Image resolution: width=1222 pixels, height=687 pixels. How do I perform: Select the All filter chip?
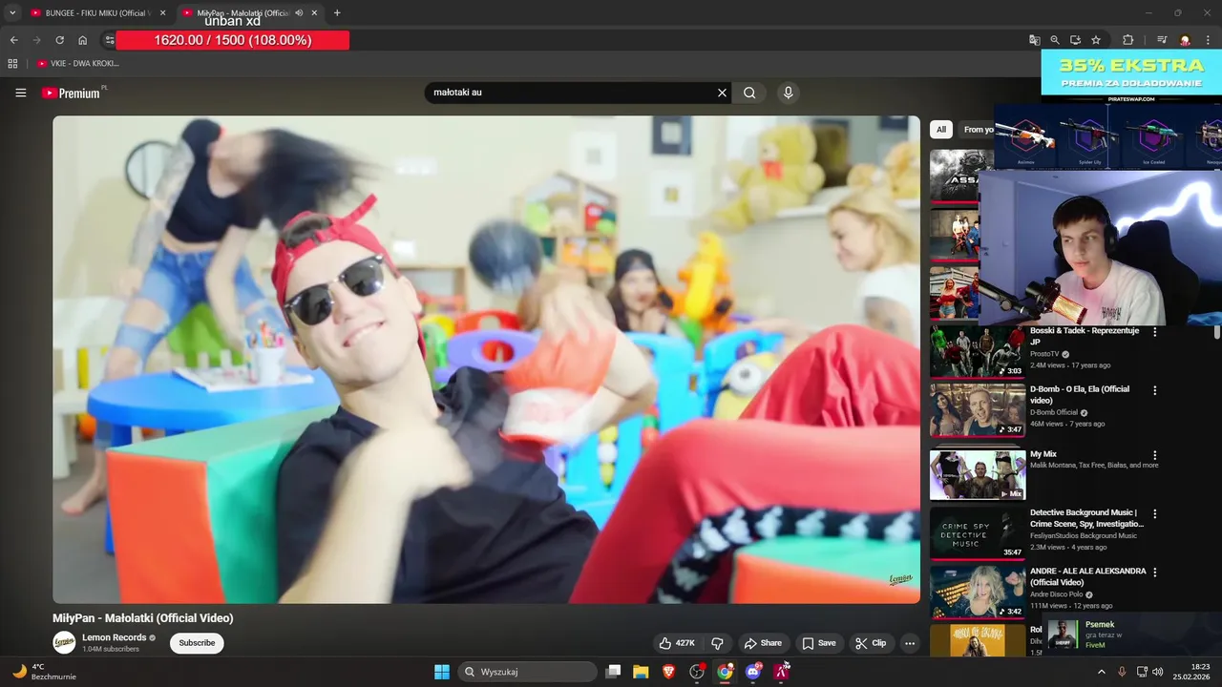(x=941, y=130)
